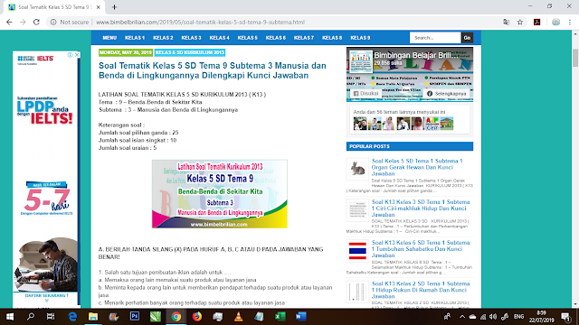Click the red-white-blue flag thumbnail
Screen dimensions: 579x325
357,251
